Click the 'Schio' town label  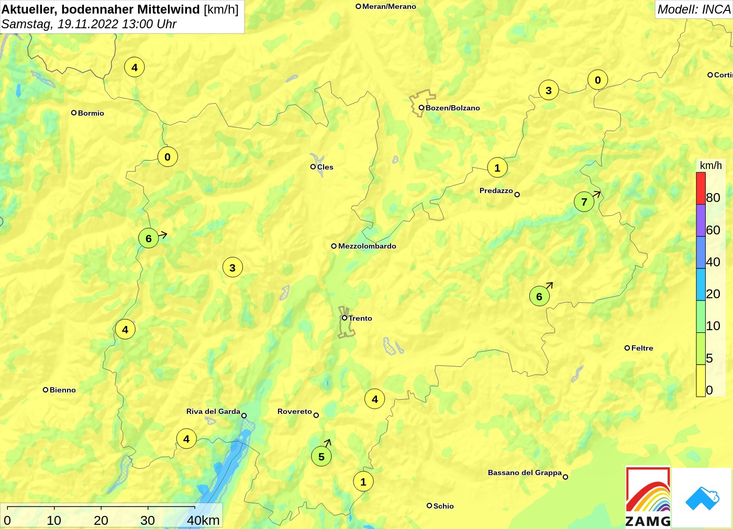(443, 506)
